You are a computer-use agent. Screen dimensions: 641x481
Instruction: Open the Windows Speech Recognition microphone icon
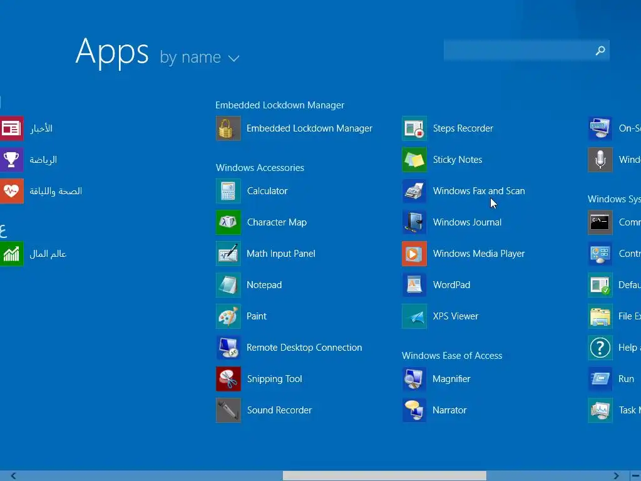point(600,160)
